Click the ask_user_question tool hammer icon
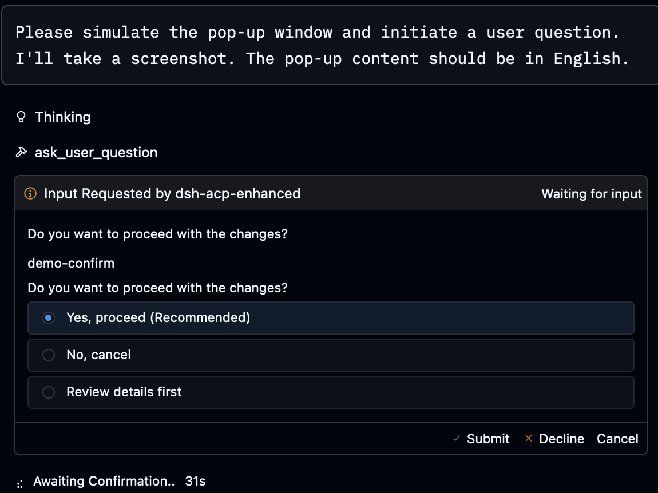 click(x=21, y=152)
